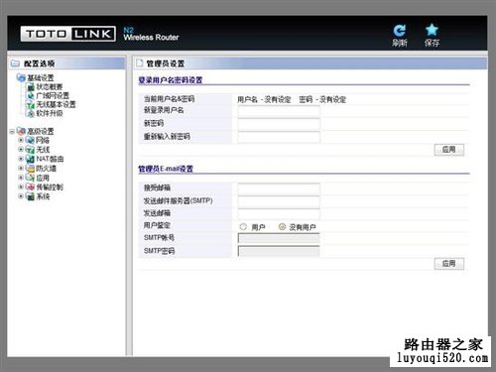Expand the 传输控制 tree node
Image resolution: width=496 pixels, height=372 pixels.
21,186
